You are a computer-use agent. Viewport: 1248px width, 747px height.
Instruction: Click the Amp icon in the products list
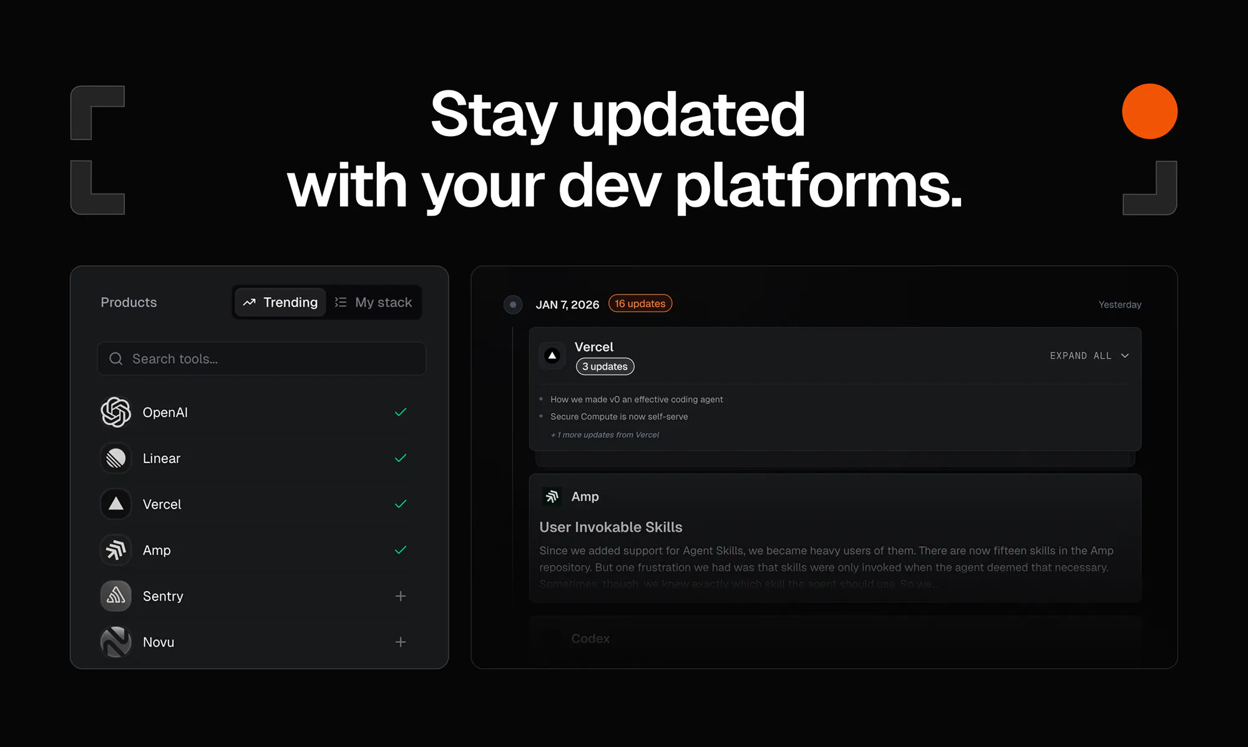coord(115,550)
